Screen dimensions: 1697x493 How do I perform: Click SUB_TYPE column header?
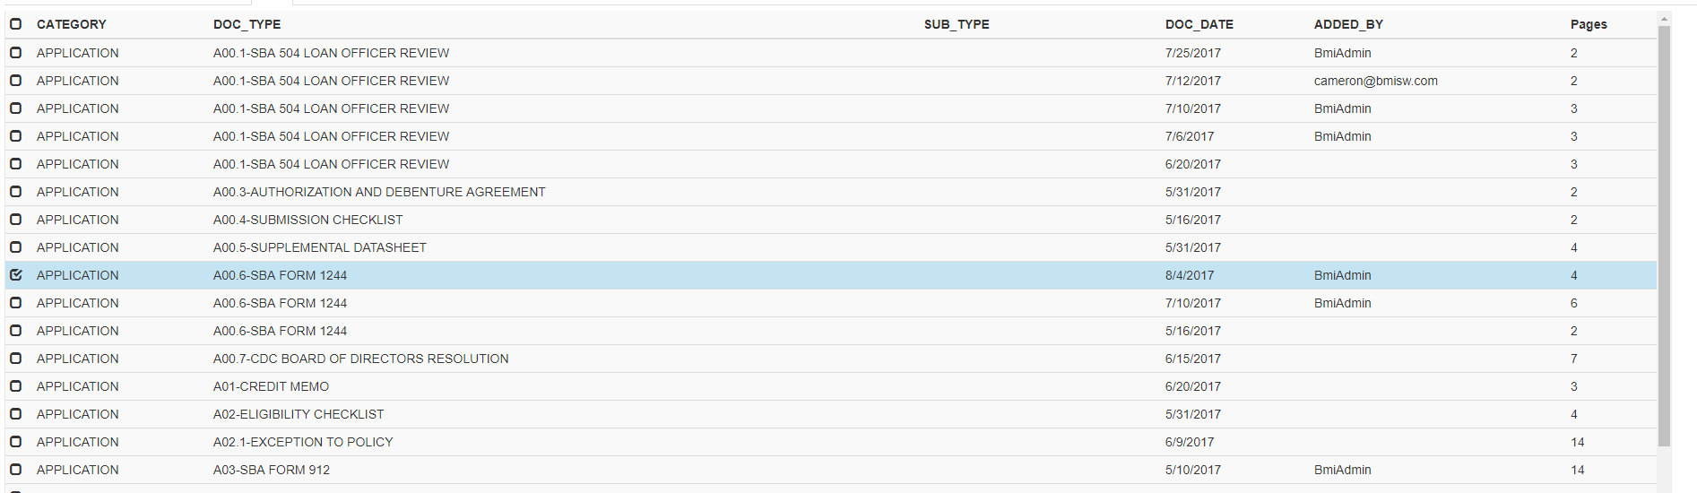[x=957, y=24]
